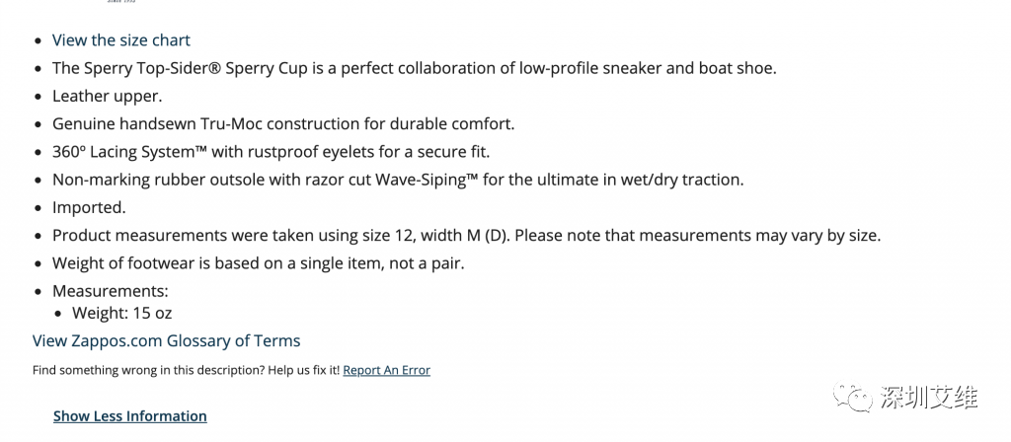Viewport: 1011px width, 442px height.
Task: Collapse details with Show Less Information
Action: point(130,416)
